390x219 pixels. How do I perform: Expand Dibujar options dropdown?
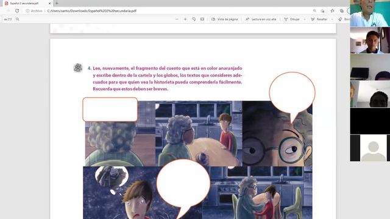click(x=305, y=19)
